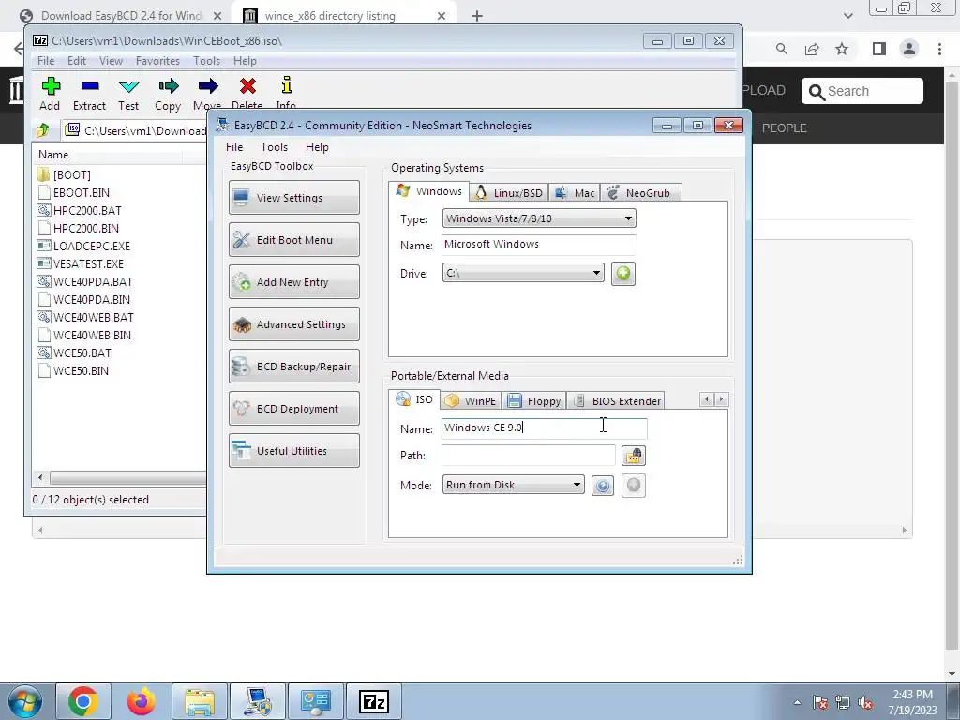Click the Extract icon in 7-Zip
Screen dimensions: 960x720
pyautogui.click(x=89, y=85)
